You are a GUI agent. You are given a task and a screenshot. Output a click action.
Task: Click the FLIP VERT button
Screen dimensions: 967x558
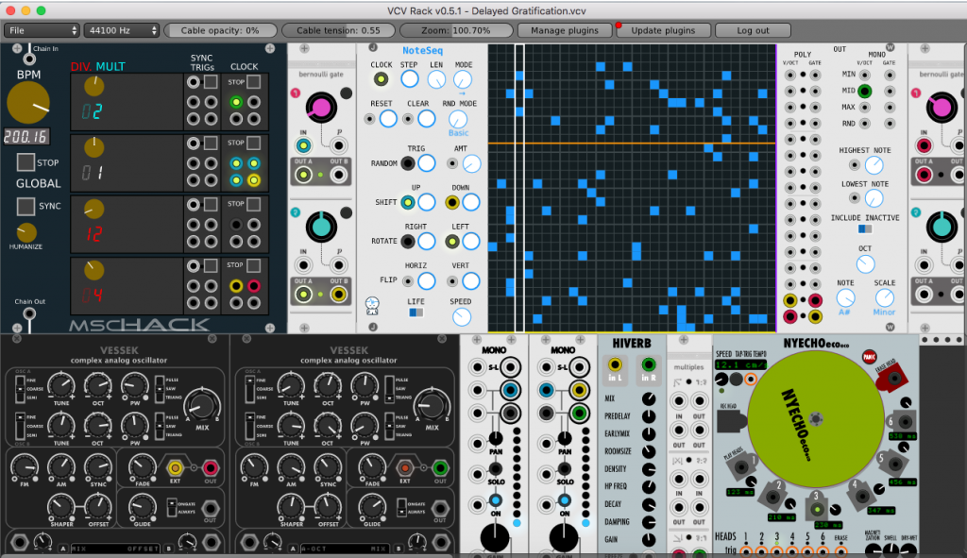point(470,281)
